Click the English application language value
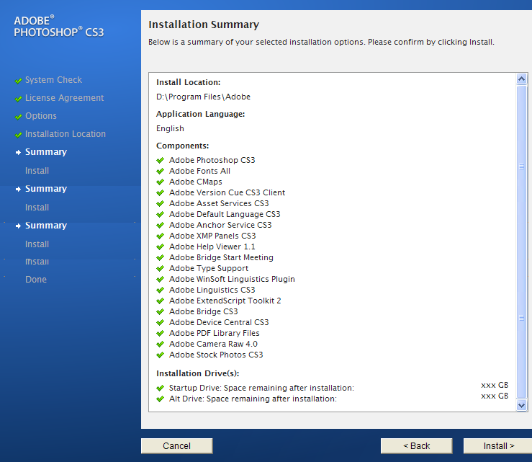This screenshot has width=532, height=462. point(170,128)
